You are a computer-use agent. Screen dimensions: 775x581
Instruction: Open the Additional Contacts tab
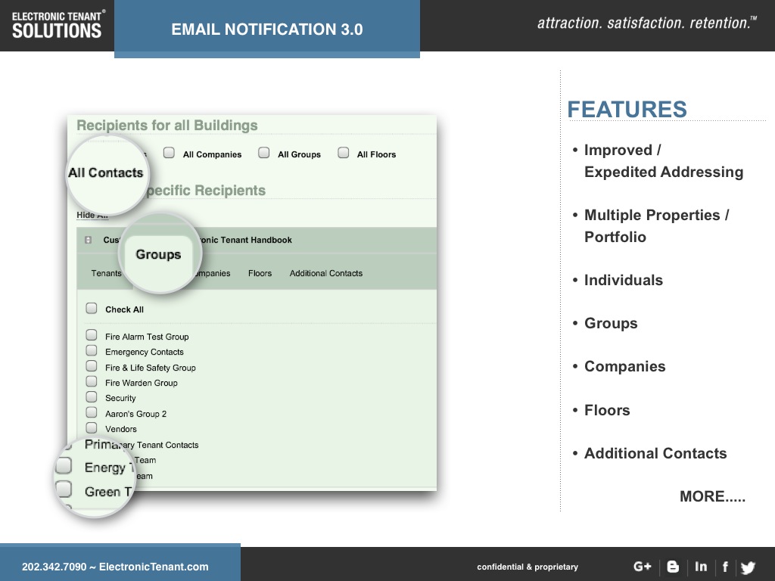pos(325,273)
